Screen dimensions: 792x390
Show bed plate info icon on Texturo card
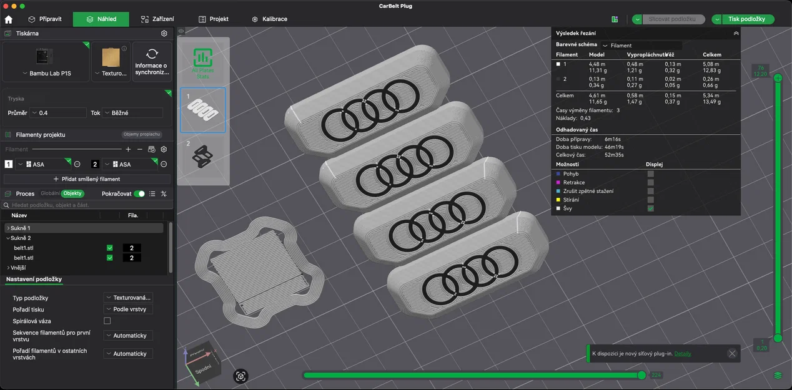(x=124, y=49)
